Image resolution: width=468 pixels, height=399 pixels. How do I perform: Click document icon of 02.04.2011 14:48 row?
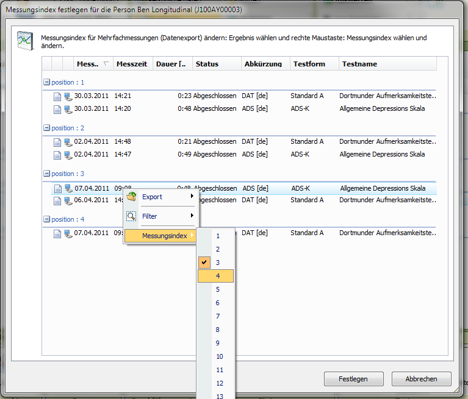[x=57, y=142]
